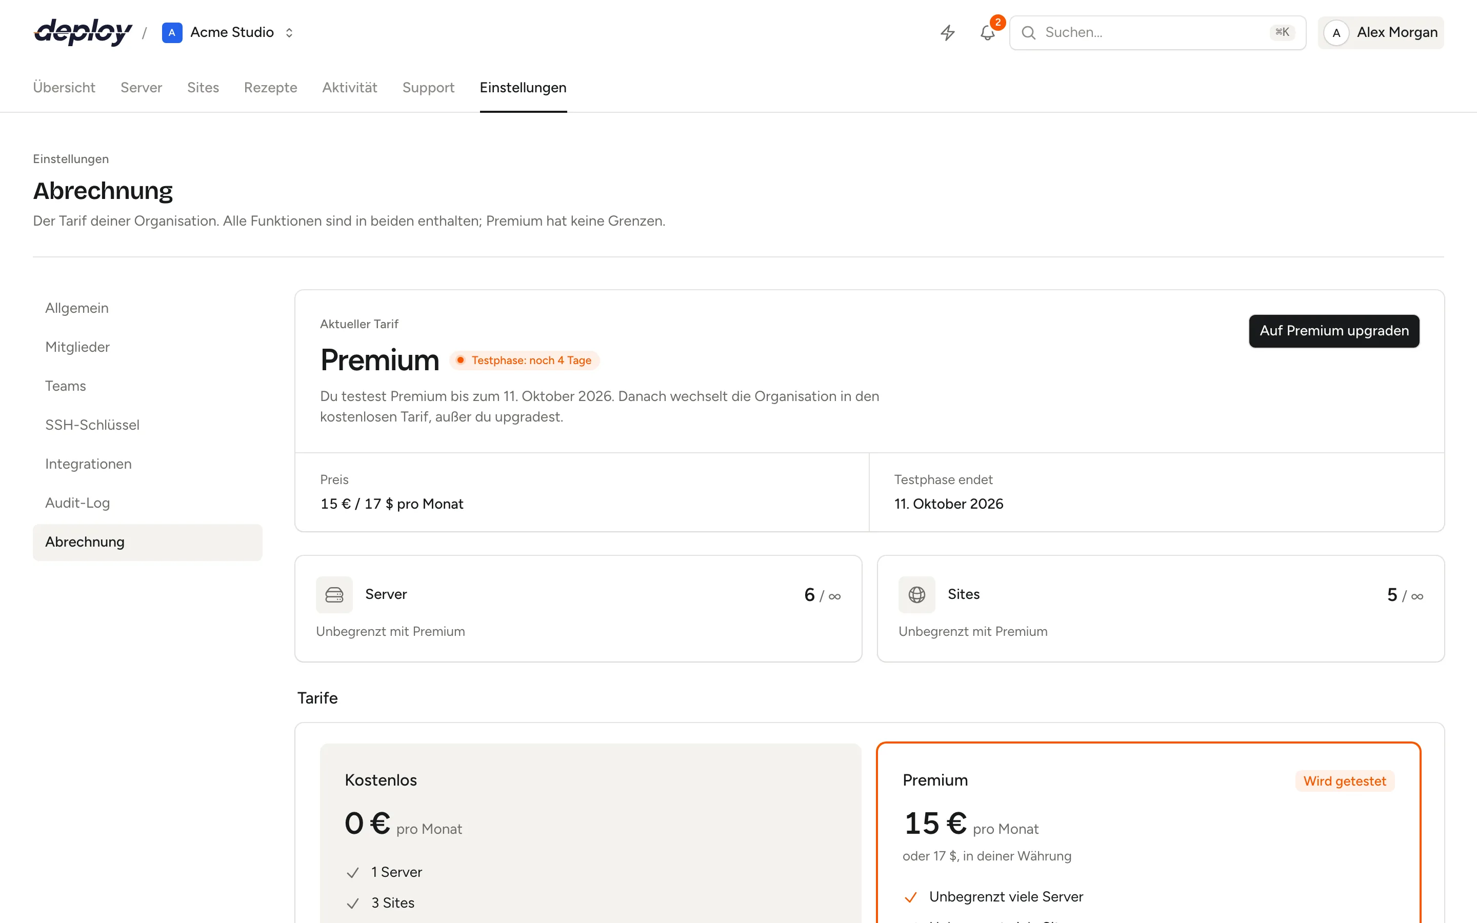Select the Premium plan card
This screenshot has height=923, width=1477.
[1148, 832]
